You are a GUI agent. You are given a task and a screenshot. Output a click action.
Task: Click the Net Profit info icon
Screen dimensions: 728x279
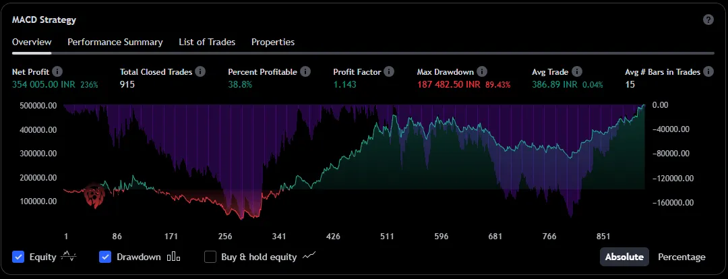coord(58,71)
